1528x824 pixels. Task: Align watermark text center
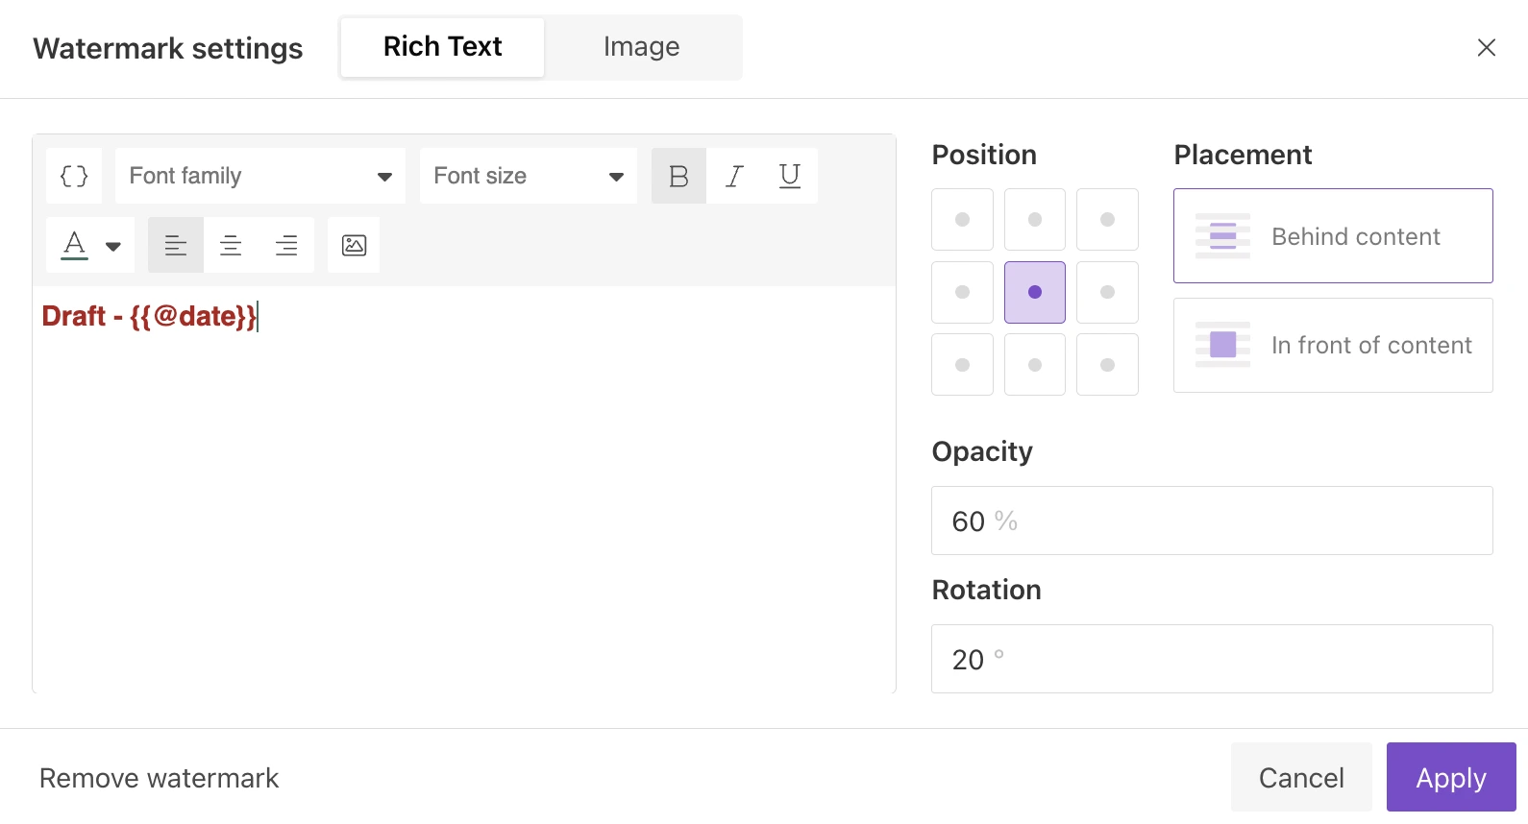coord(231,245)
